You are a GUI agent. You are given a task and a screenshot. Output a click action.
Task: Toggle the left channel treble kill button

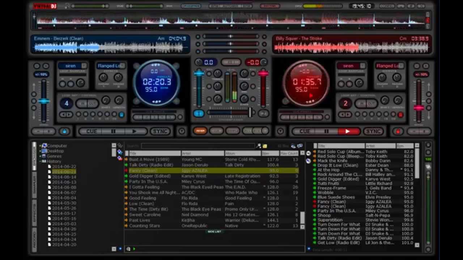[209, 74]
